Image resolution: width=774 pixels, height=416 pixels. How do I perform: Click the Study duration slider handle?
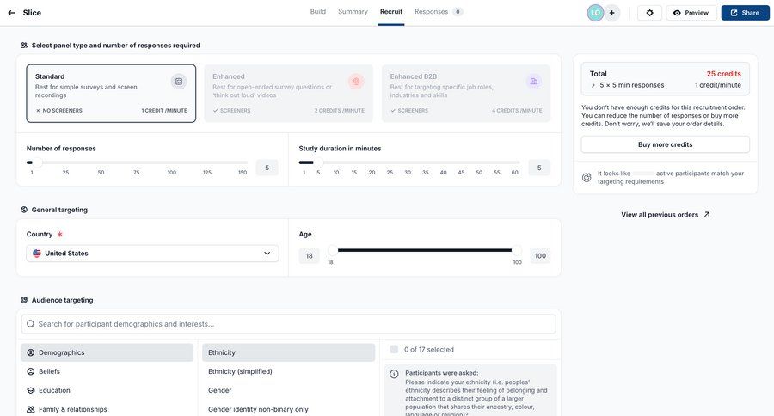click(318, 162)
